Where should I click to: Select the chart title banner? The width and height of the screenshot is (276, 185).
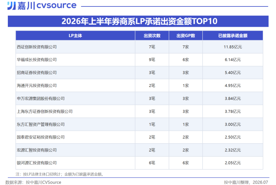[x=138, y=21]
